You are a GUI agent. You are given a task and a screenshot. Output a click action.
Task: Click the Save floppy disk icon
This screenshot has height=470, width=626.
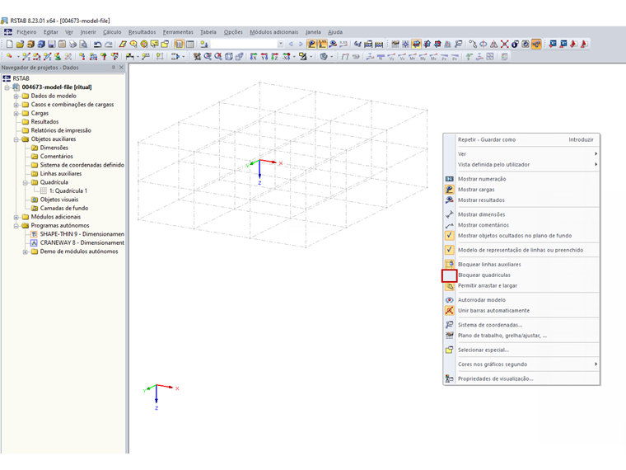click(x=52, y=44)
